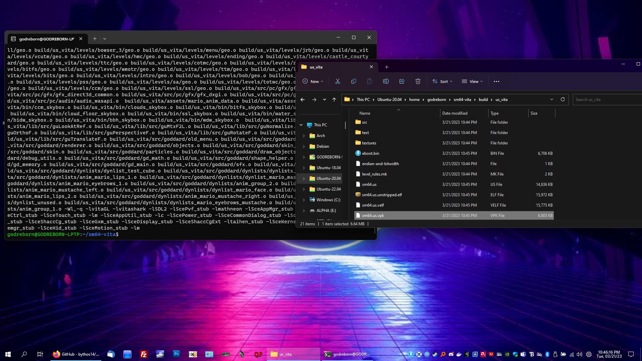This screenshot has width=642, height=361.
Task: Select the sm64.us.unstripped.elf file
Action: pyautogui.click(x=454, y=195)
